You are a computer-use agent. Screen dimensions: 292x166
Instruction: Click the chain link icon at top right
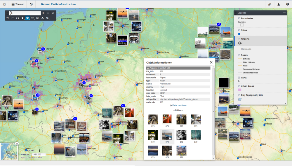270,4
